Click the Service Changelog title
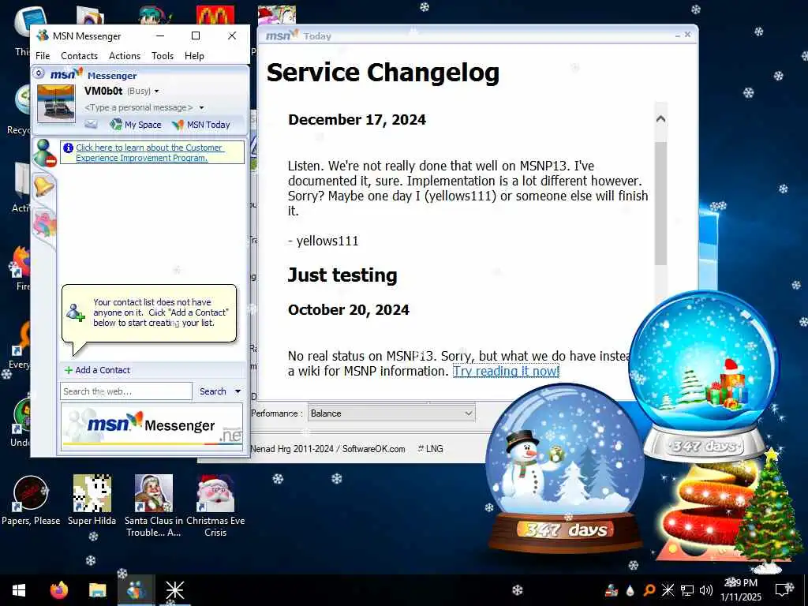This screenshot has width=808, height=606. point(383,73)
